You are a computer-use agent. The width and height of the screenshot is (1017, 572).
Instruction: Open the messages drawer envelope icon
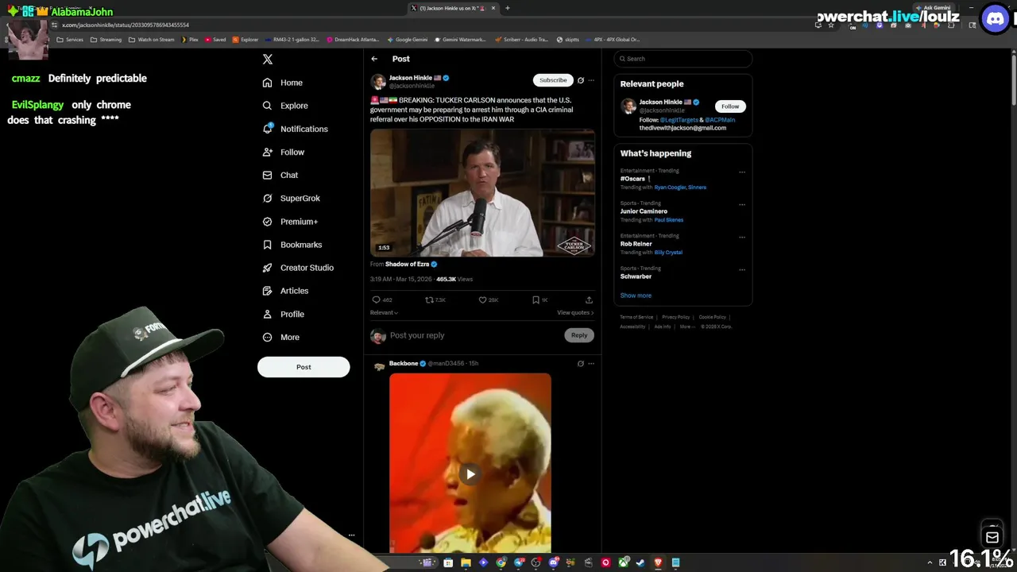pyautogui.click(x=992, y=538)
